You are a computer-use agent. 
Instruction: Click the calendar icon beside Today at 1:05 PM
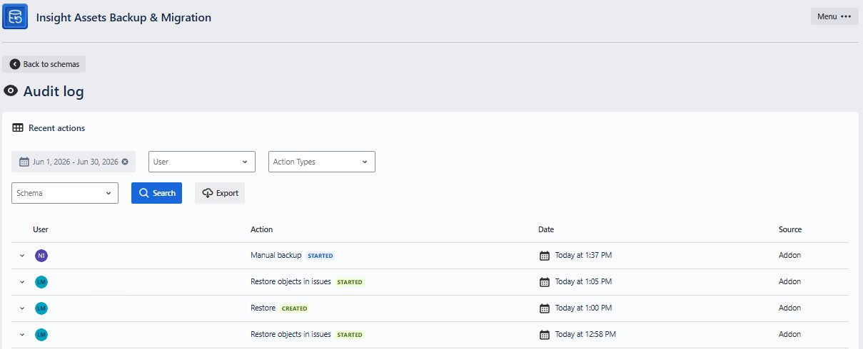click(545, 282)
